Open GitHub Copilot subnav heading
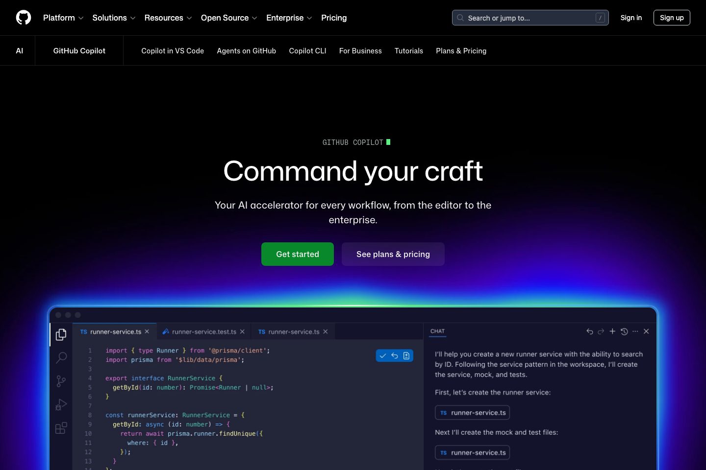 click(79, 50)
